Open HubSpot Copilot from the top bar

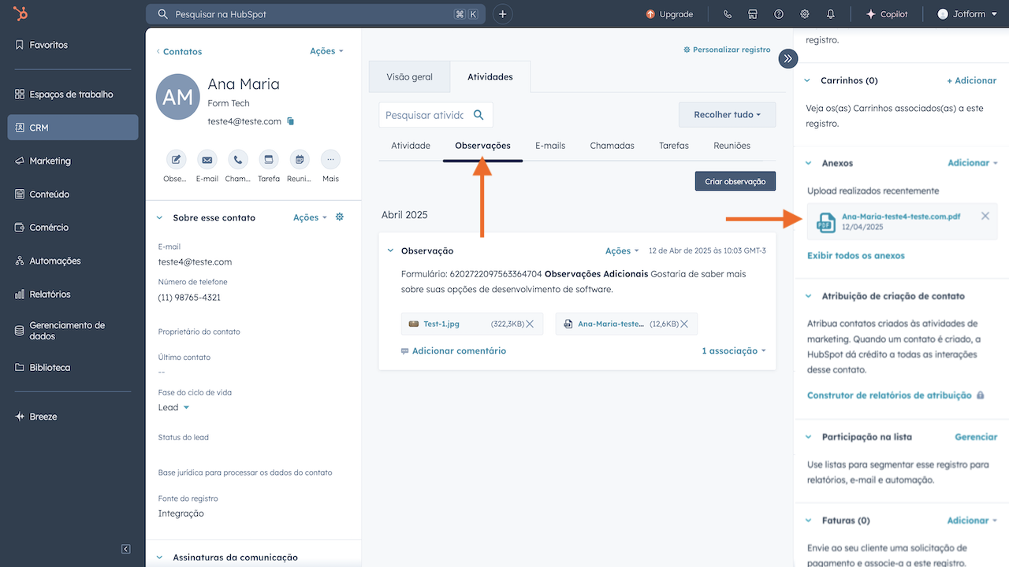pyautogui.click(x=886, y=13)
